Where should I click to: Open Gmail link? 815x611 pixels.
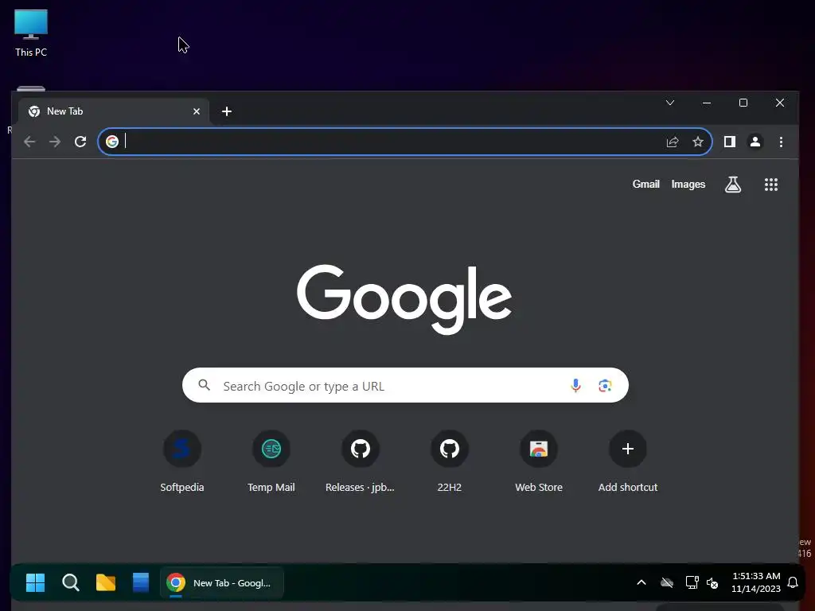pos(646,185)
